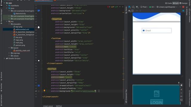Zoom out the layout preview with minus

pos(181,93)
